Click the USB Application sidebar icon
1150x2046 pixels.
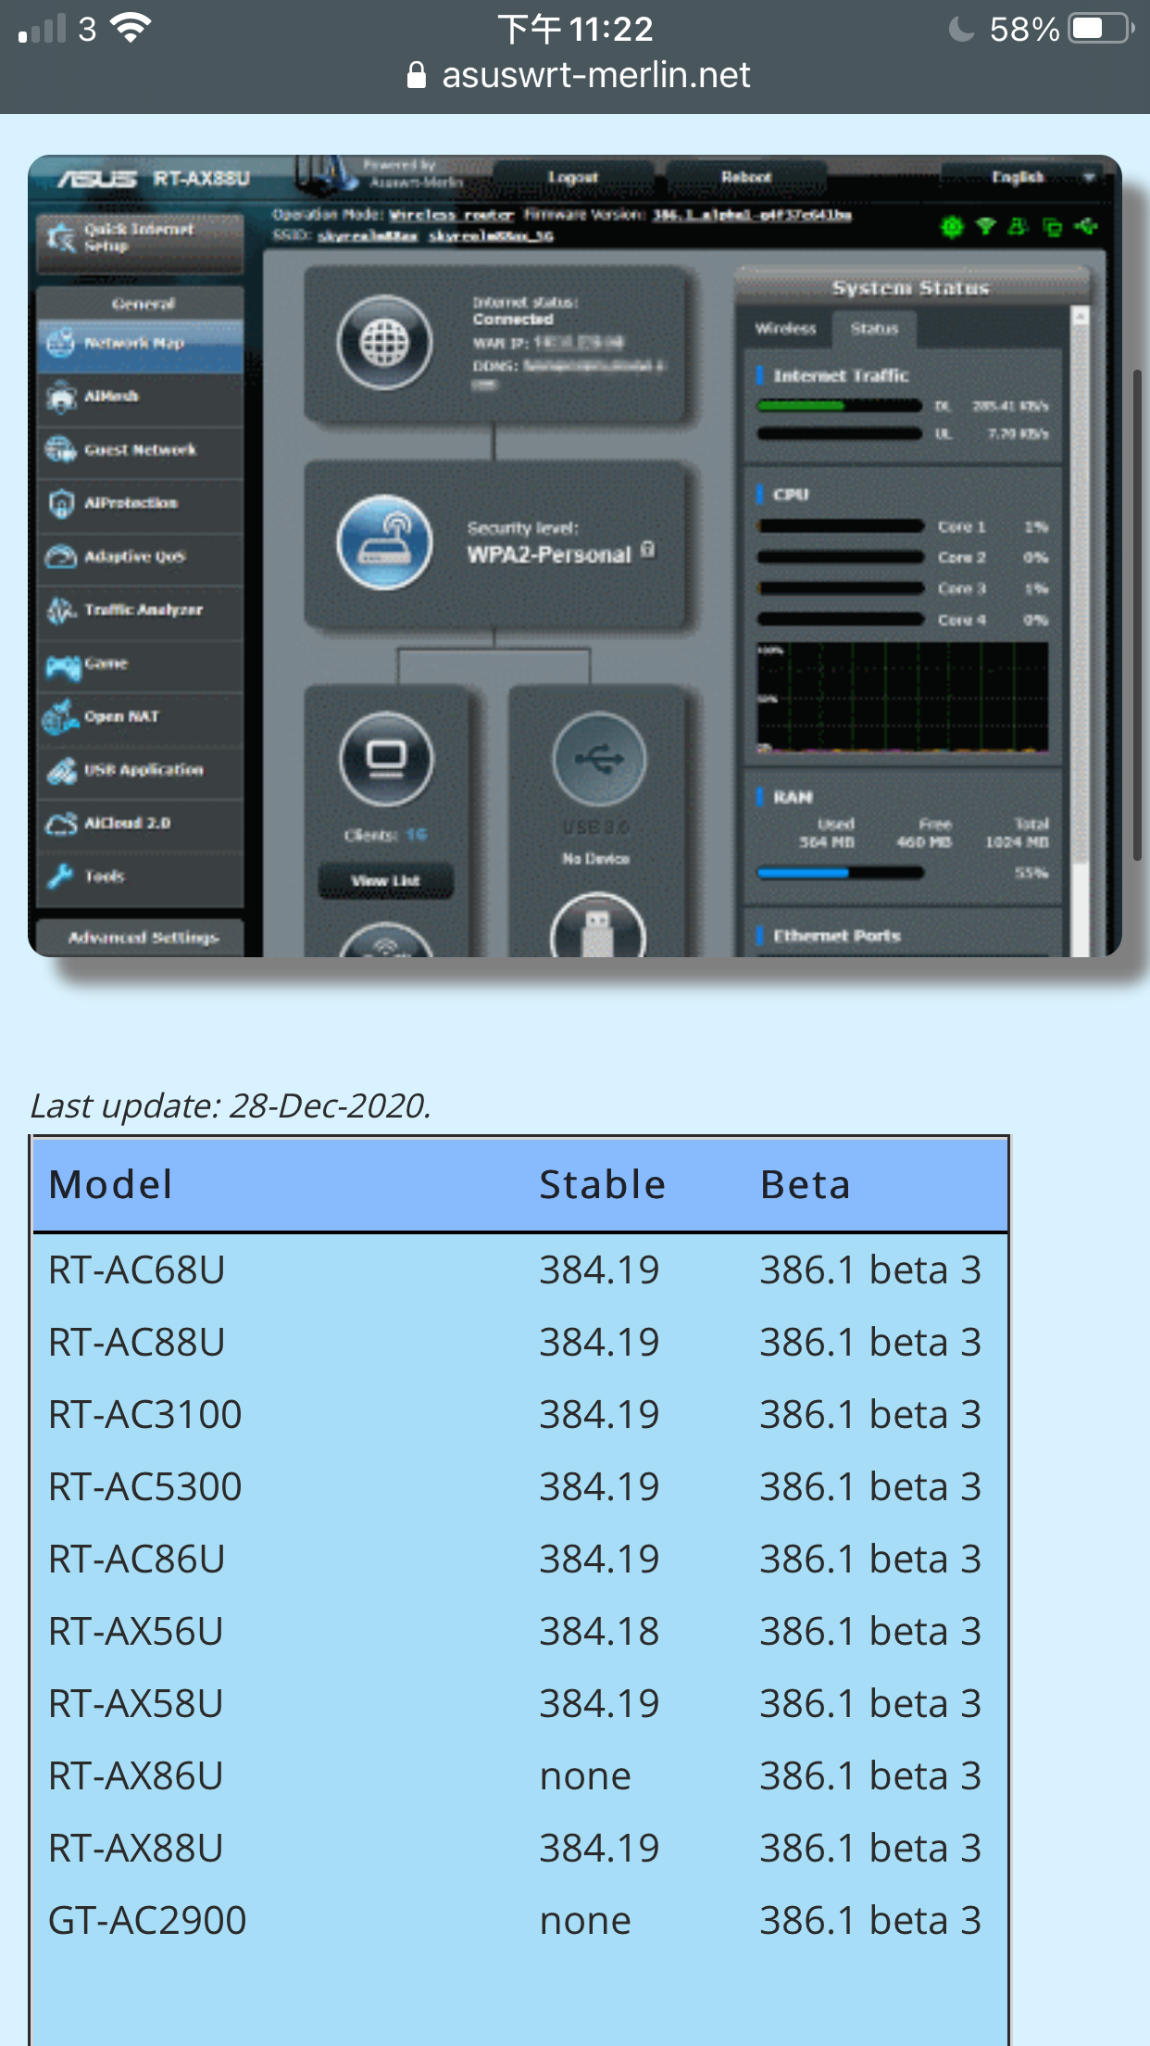coord(61,770)
